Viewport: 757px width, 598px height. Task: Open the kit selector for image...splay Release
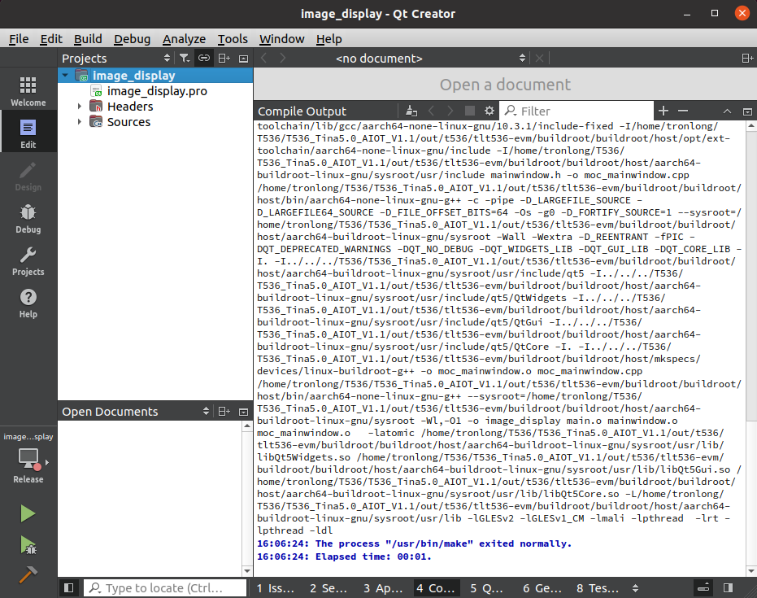pos(28,458)
